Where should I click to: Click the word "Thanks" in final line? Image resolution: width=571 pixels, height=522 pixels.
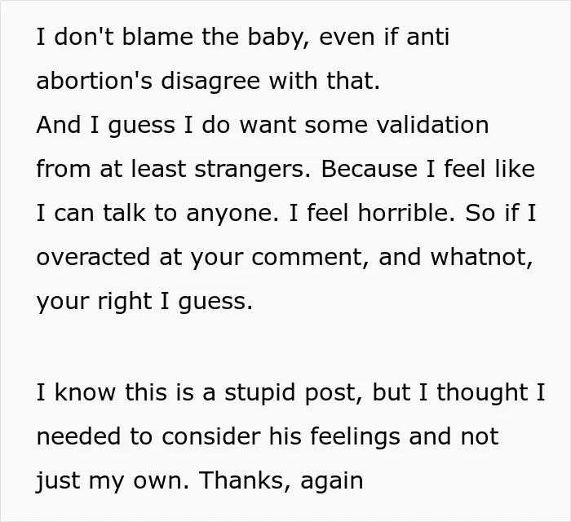(241, 480)
